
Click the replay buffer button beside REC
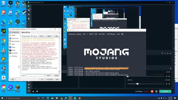pyautogui.click(x=156, y=91)
